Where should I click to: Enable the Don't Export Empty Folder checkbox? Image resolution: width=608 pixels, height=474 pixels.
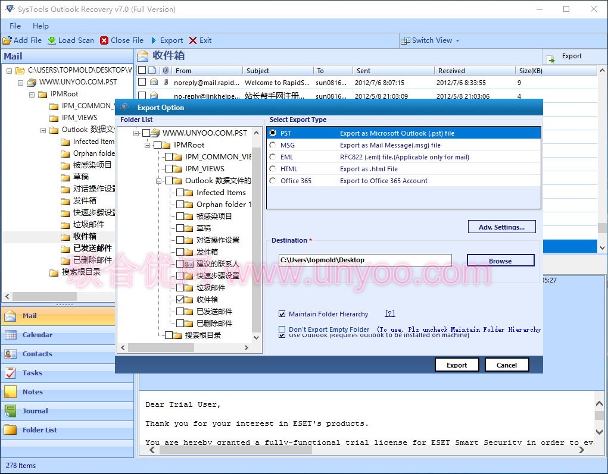point(282,329)
